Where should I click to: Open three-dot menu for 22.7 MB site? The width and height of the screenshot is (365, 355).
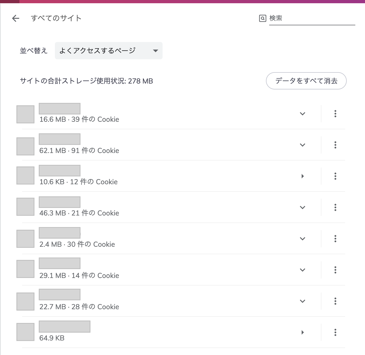335,301
